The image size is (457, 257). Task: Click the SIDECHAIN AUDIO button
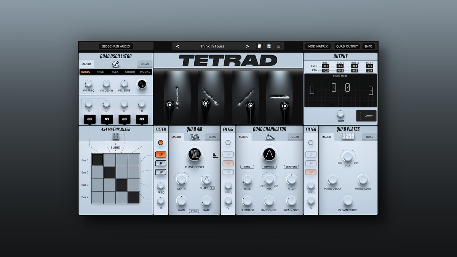[116, 46]
